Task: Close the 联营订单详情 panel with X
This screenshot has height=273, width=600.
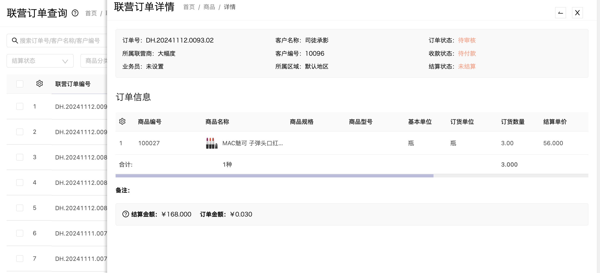Action: coord(577,13)
